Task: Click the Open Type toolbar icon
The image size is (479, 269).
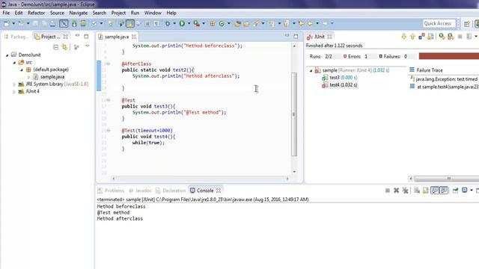Action: point(238,23)
